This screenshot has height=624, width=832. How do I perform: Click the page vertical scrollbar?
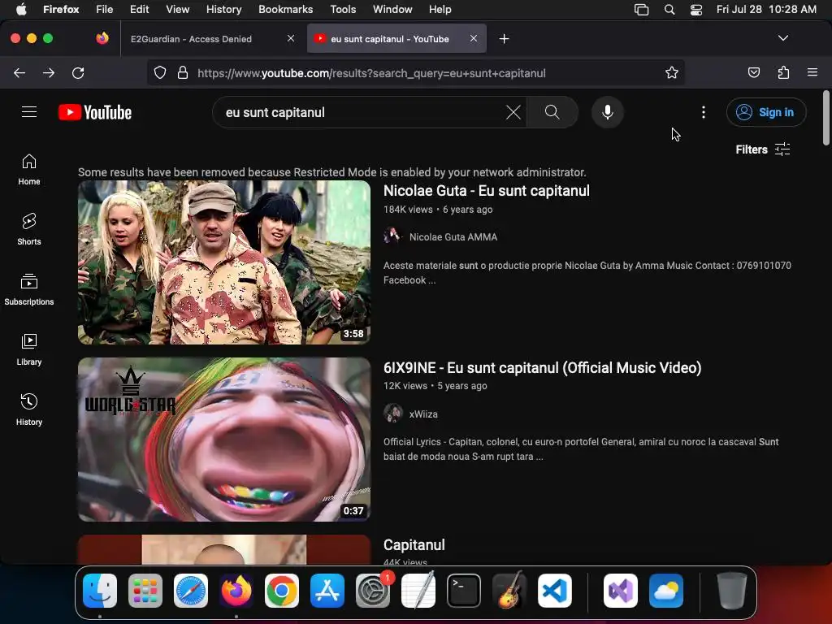[x=825, y=118]
